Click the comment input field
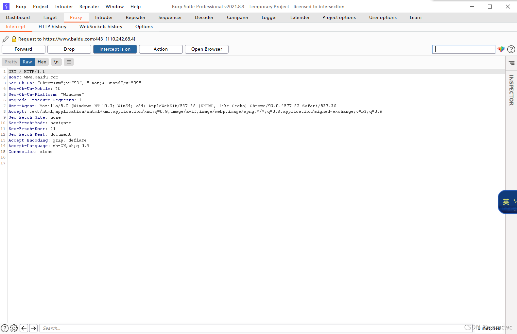 [464, 49]
